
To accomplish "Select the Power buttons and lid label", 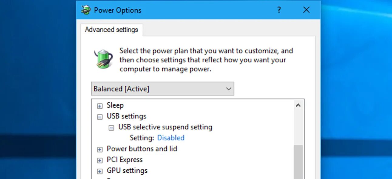I will (142, 149).
